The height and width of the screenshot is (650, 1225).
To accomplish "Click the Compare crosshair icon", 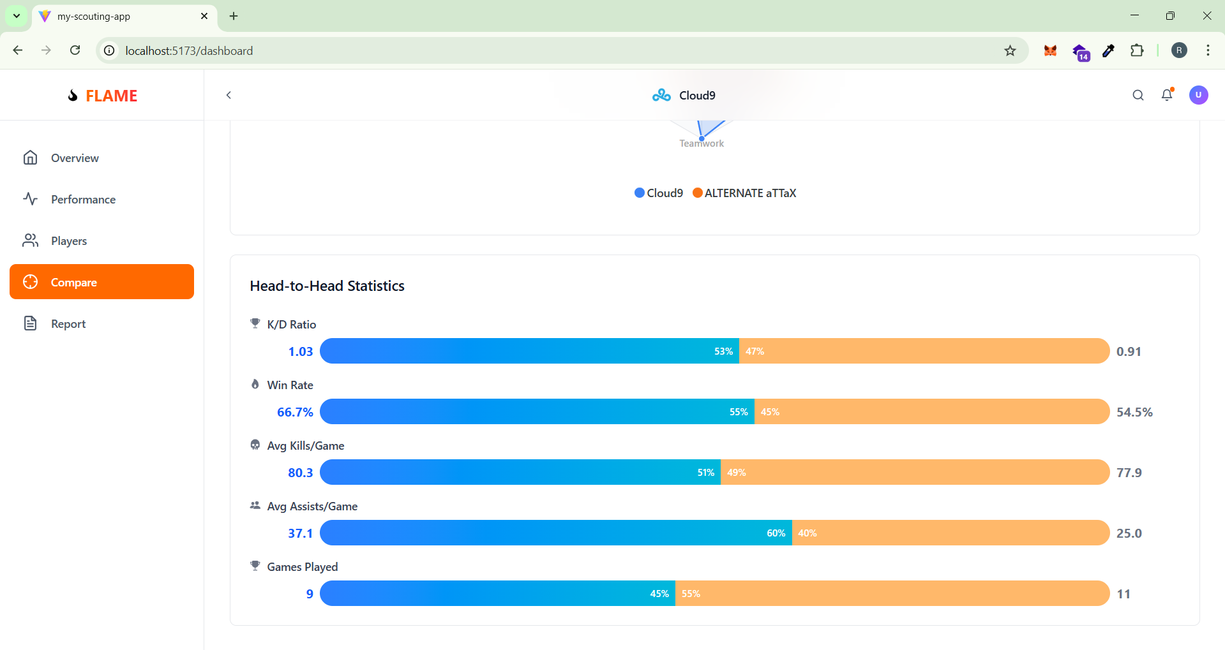I will 30,282.
